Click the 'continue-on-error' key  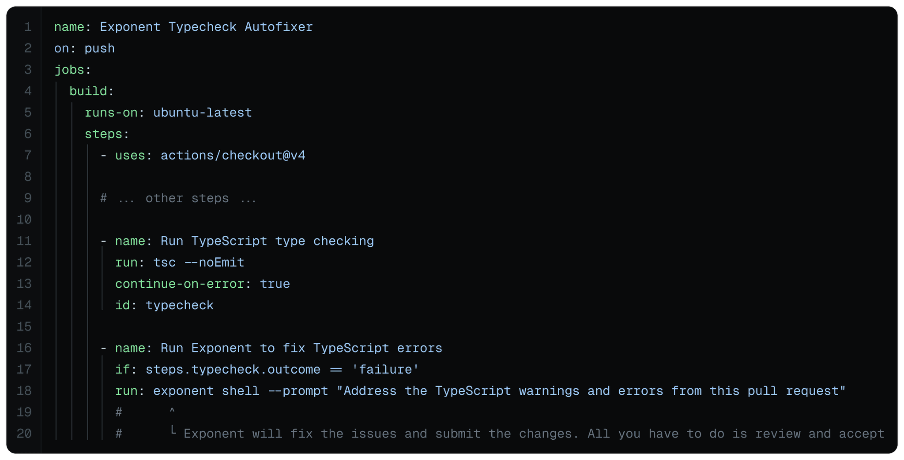(180, 284)
